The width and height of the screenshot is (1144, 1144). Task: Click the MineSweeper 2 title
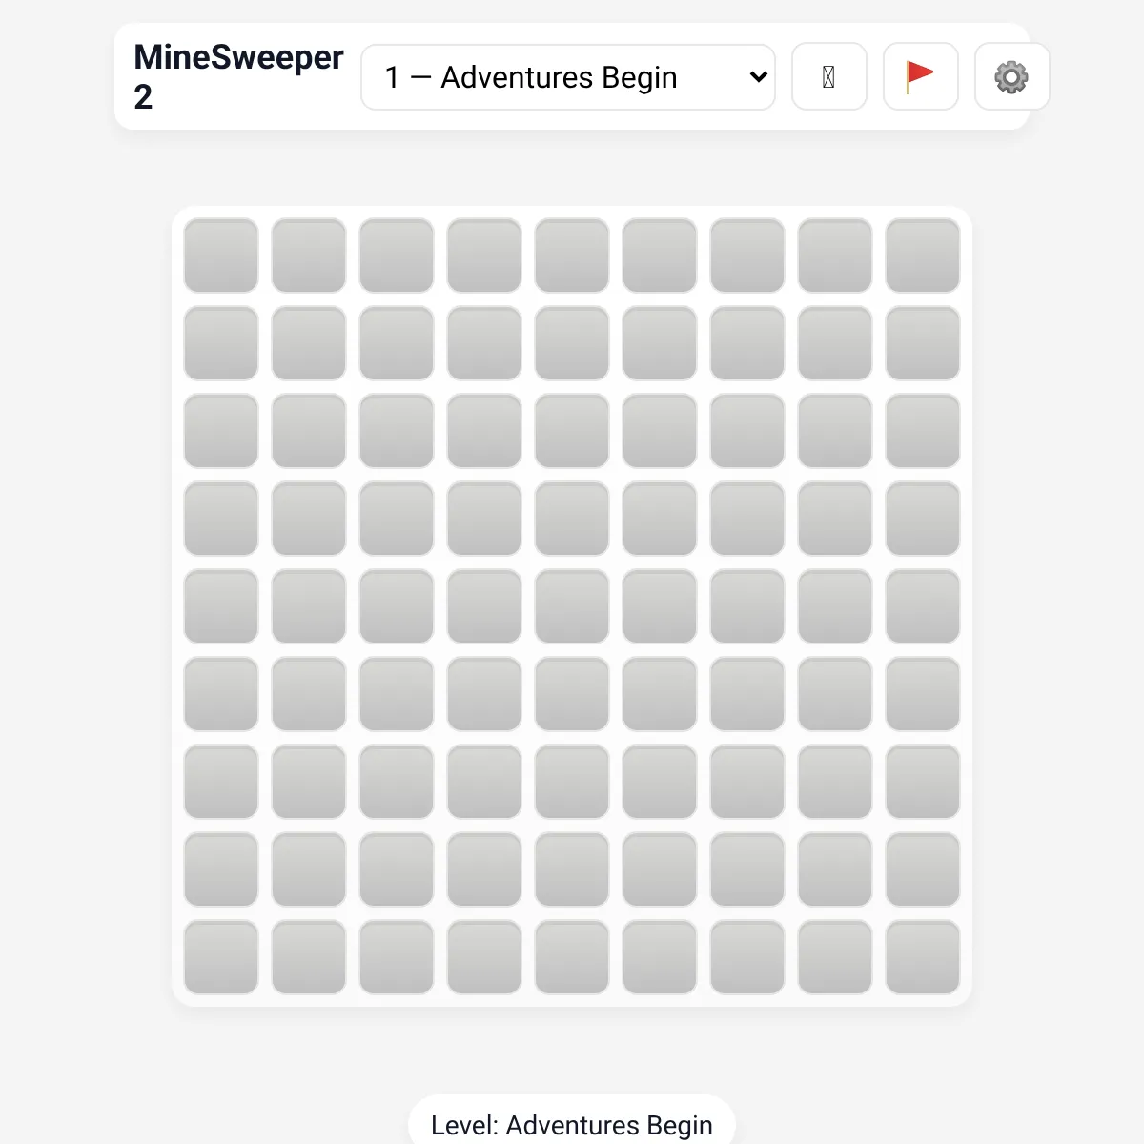coord(238,76)
